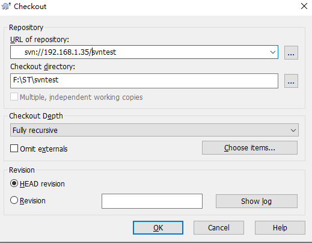
Task: Open the Choose items... dialog
Action: pos(249,148)
